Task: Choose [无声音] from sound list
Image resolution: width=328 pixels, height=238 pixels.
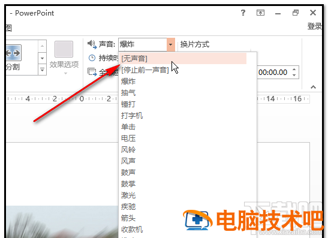Action: 183,59
